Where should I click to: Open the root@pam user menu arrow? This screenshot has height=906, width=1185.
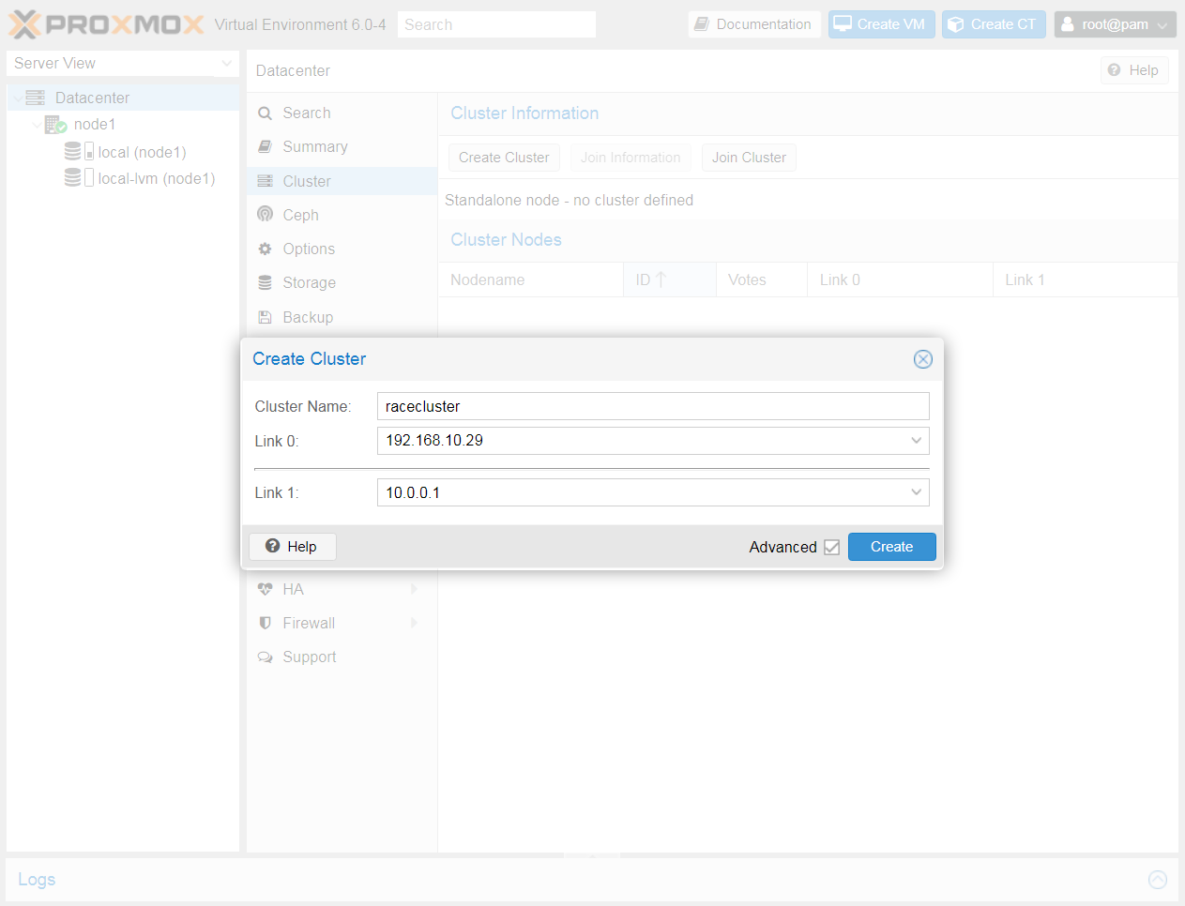pos(1162,25)
